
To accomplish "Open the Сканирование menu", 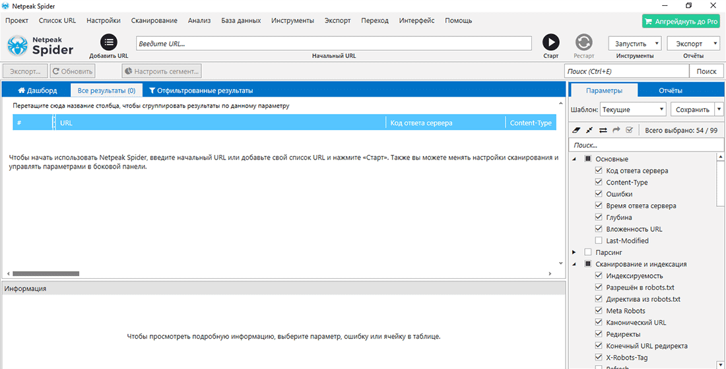I will pyautogui.click(x=154, y=20).
